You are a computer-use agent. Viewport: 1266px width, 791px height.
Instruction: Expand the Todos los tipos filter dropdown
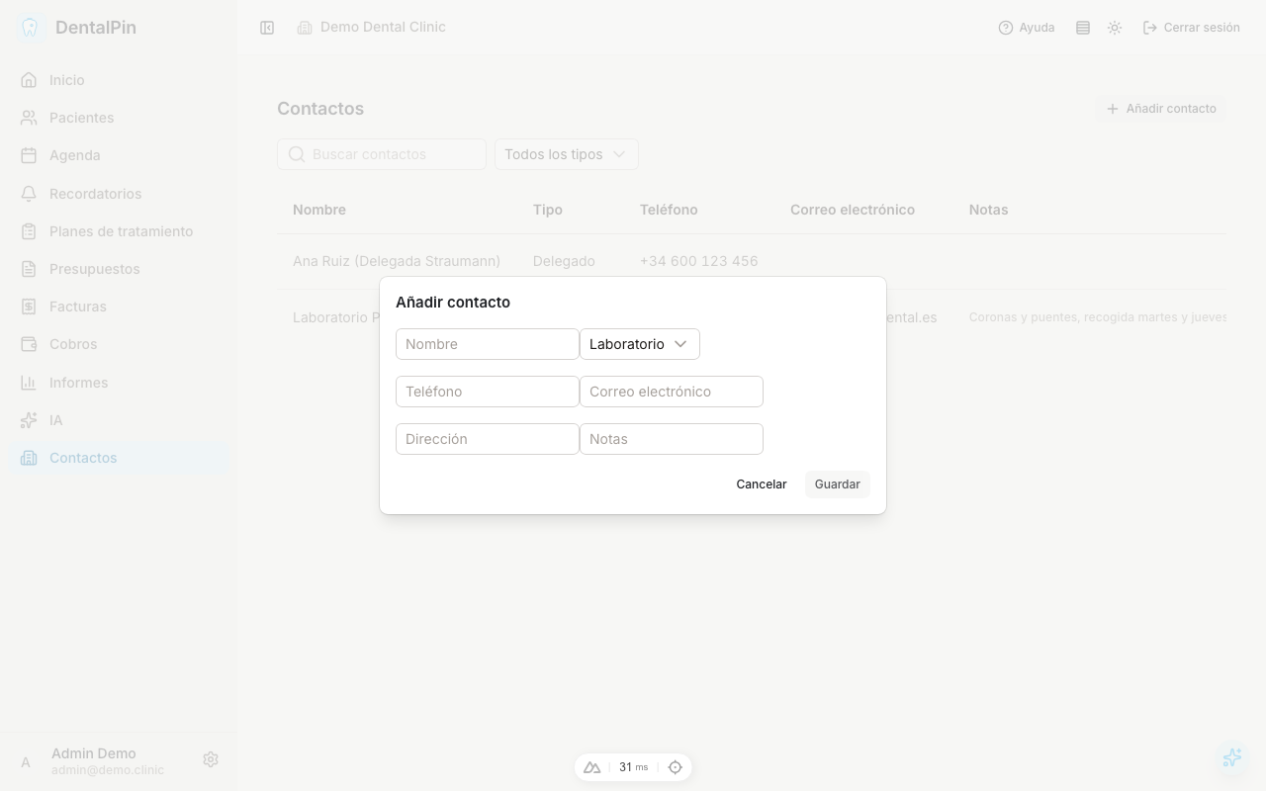pyautogui.click(x=567, y=154)
